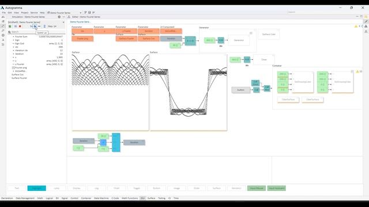Screen dimensions: 369x207
Task: Switch to the Surface category tab
Action: point(151,198)
